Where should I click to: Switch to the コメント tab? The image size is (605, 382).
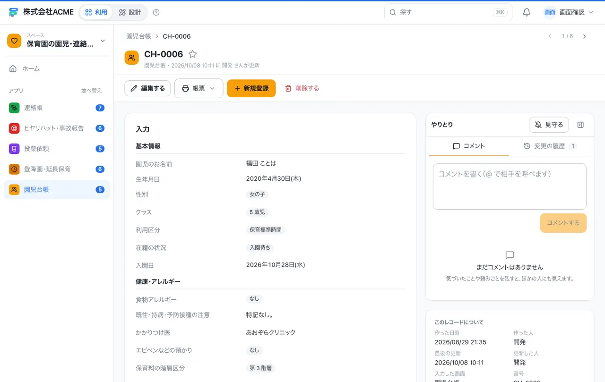point(469,146)
